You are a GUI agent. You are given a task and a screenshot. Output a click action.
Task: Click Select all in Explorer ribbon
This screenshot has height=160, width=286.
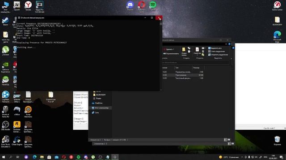215,48
